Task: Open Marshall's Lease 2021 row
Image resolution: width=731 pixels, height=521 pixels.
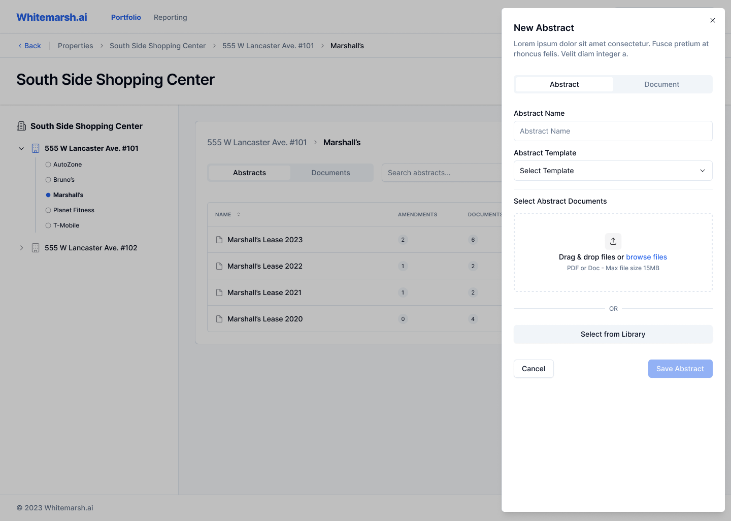Action: 354,292
